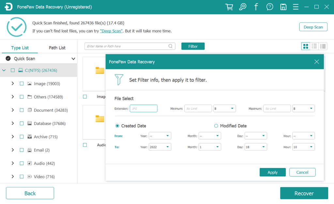Select the Modified Date radio button
Image resolution: width=334 pixels, height=204 pixels.
[216, 126]
